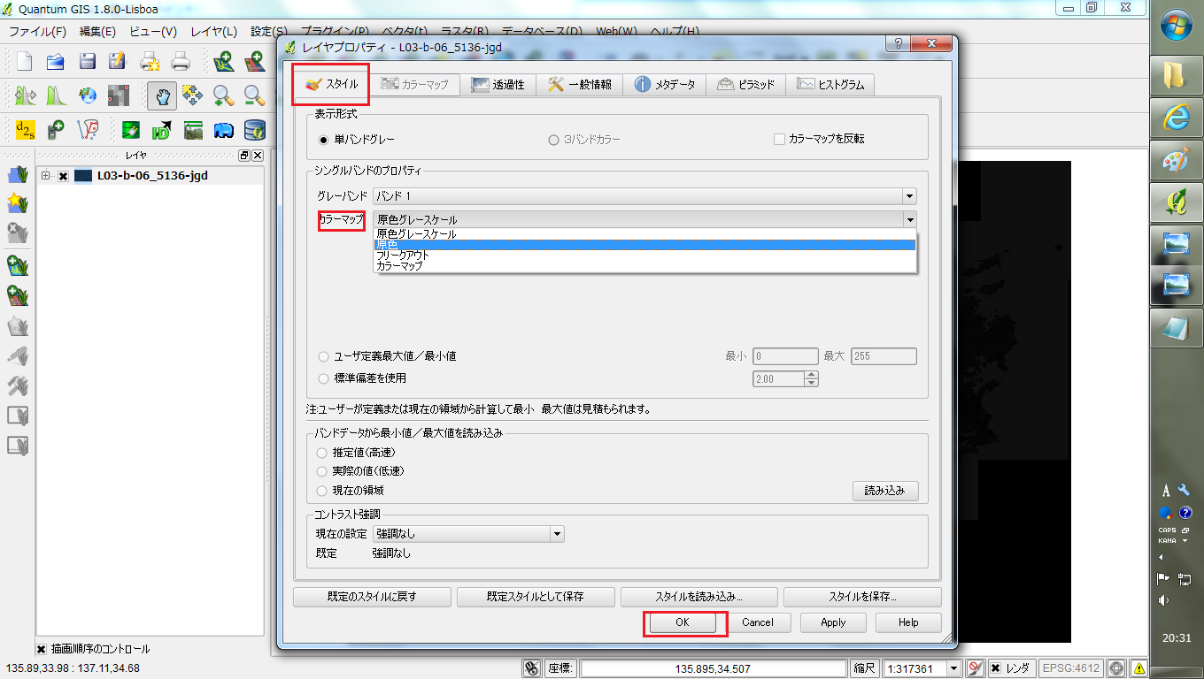Expand the L03-b-06_5136-jgd layer tree node

click(x=46, y=176)
